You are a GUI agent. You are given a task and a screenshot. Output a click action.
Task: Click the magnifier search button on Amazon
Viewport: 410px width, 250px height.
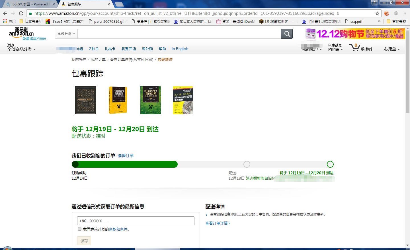click(x=287, y=34)
